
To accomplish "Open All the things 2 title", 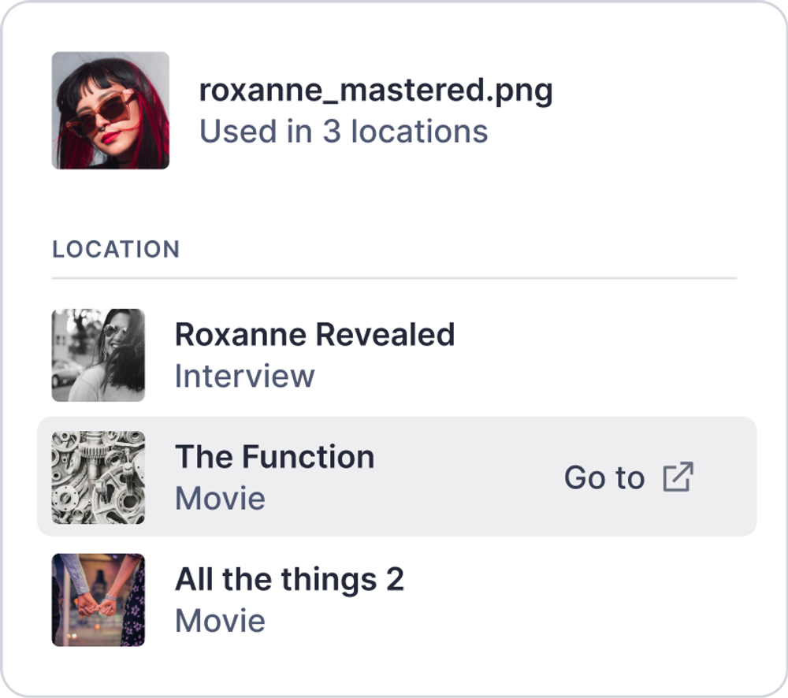I will coord(289,579).
